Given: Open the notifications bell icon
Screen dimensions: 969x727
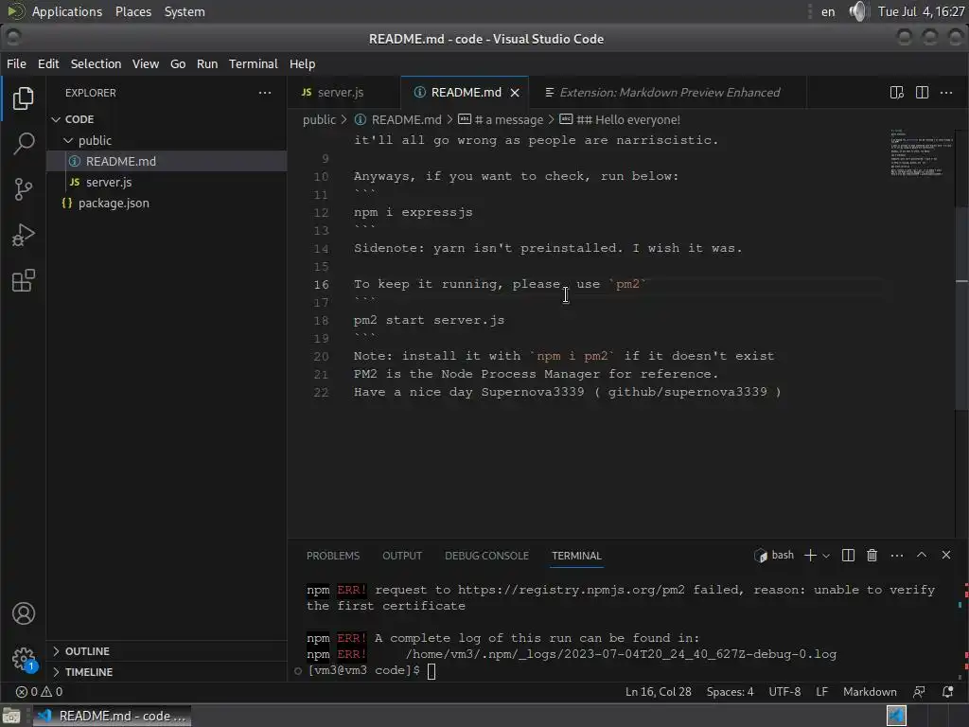Looking at the screenshot, I should [x=947, y=692].
